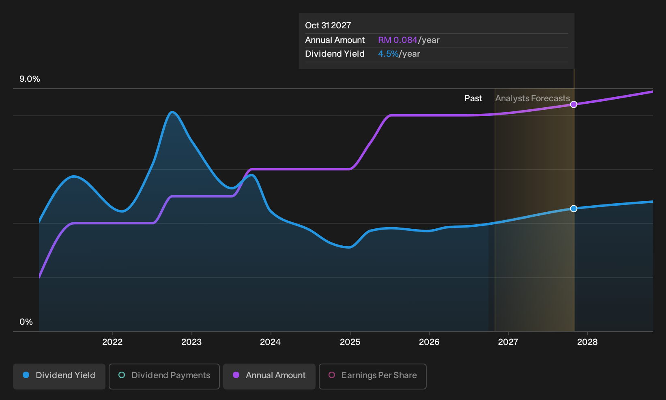Click the 'RM 0.084' annual amount value

coord(397,40)
